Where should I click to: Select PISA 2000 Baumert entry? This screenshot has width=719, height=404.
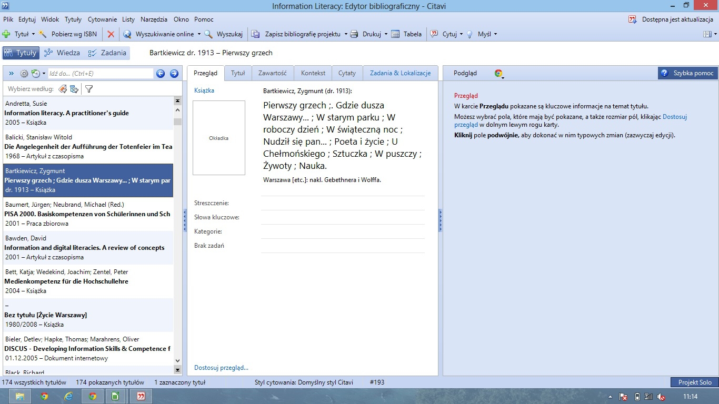(x=88, y=214)
